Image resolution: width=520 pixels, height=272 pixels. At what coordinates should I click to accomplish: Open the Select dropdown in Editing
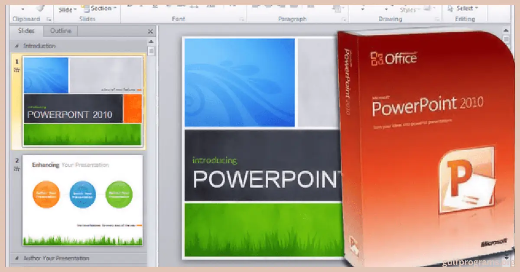477,9
